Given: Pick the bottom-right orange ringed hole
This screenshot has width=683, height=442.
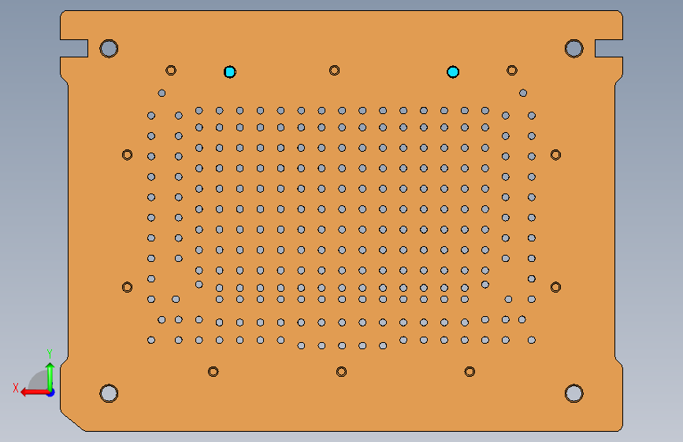Looking at the screenshot, I should (470, 371).
